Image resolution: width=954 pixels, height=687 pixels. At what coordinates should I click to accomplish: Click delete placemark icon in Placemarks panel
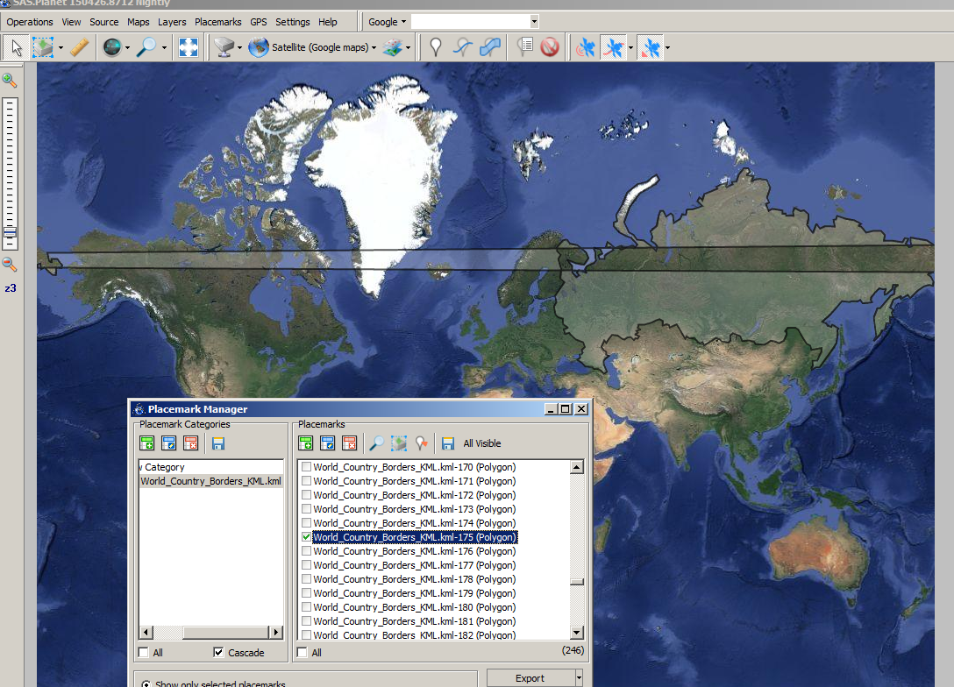(350, 443)
